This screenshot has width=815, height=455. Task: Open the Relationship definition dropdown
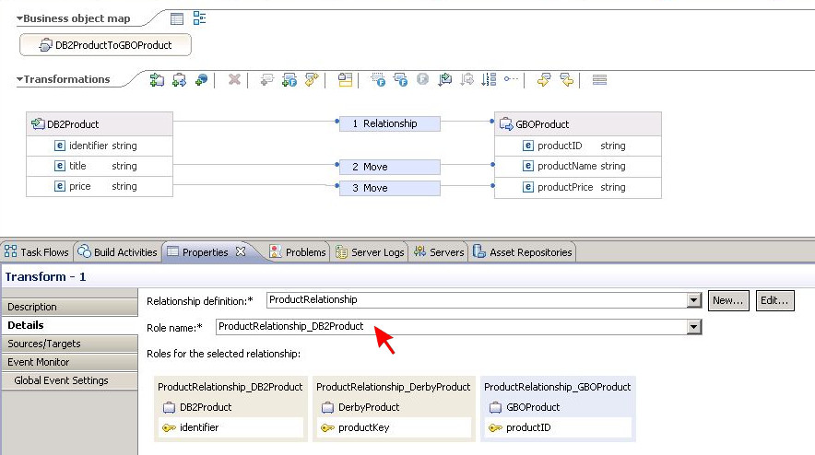(693, 300)
